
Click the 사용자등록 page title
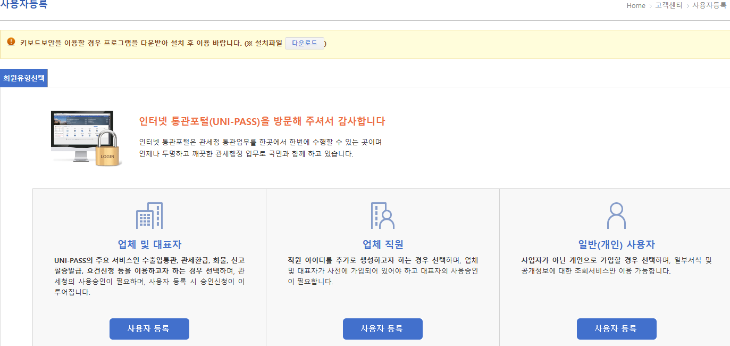point(24,5)
